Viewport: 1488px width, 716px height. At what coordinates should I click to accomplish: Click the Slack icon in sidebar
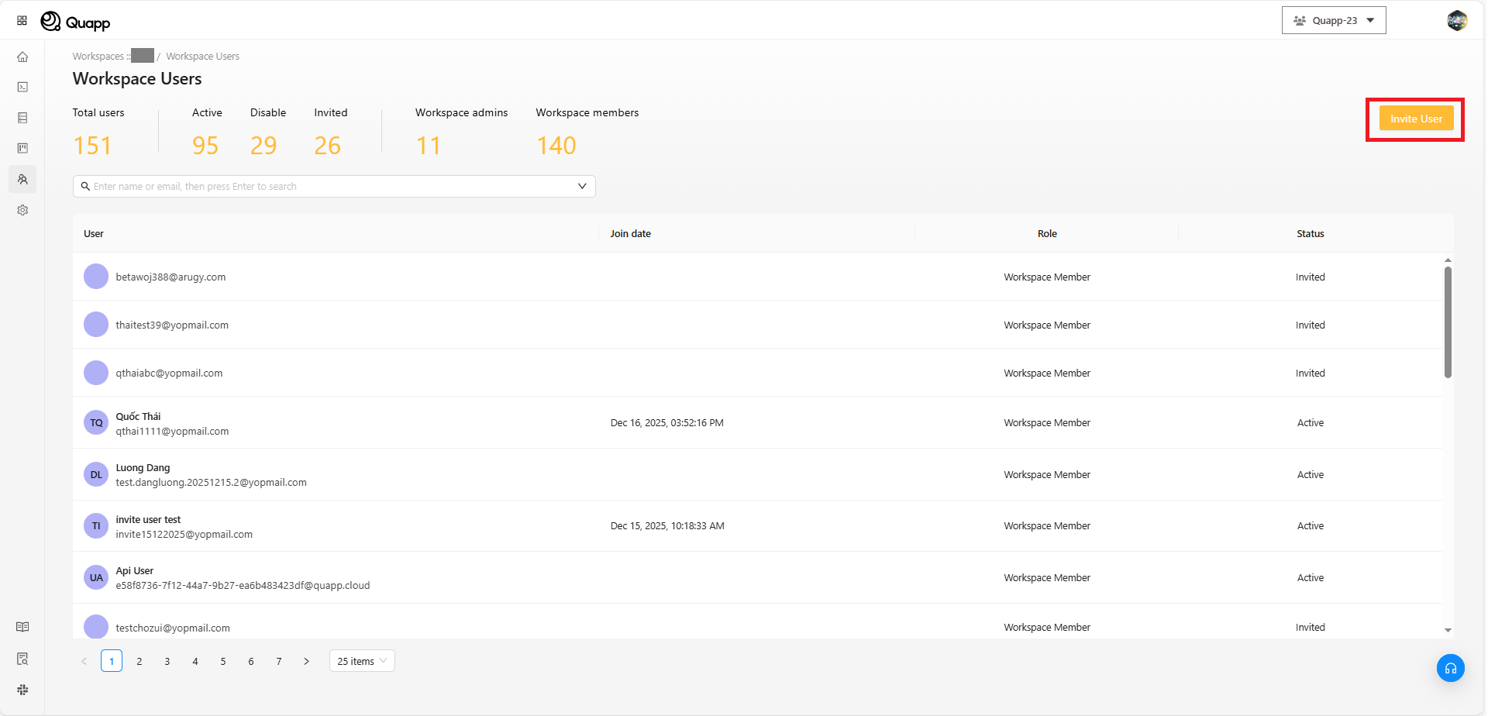coord(22,690)
